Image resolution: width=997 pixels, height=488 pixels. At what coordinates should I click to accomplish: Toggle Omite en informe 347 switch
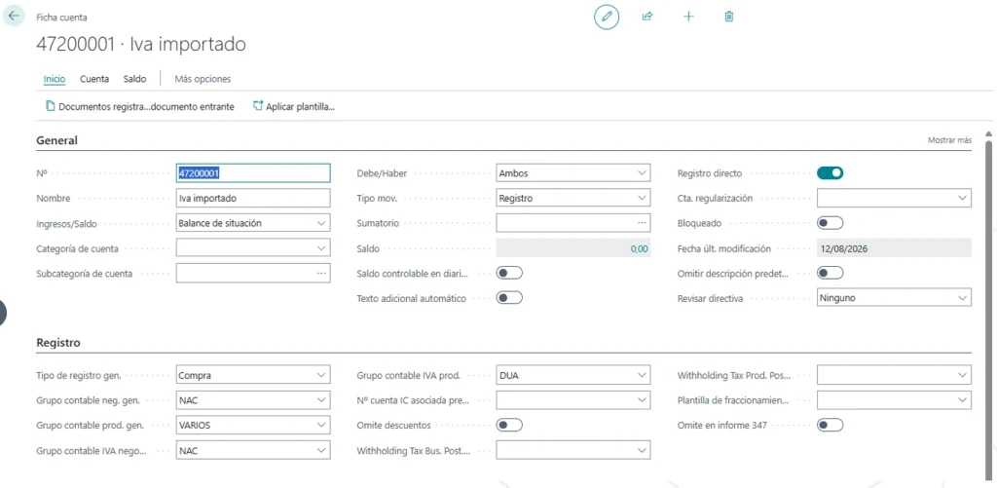pyautogui.click(x=830, y=425)
